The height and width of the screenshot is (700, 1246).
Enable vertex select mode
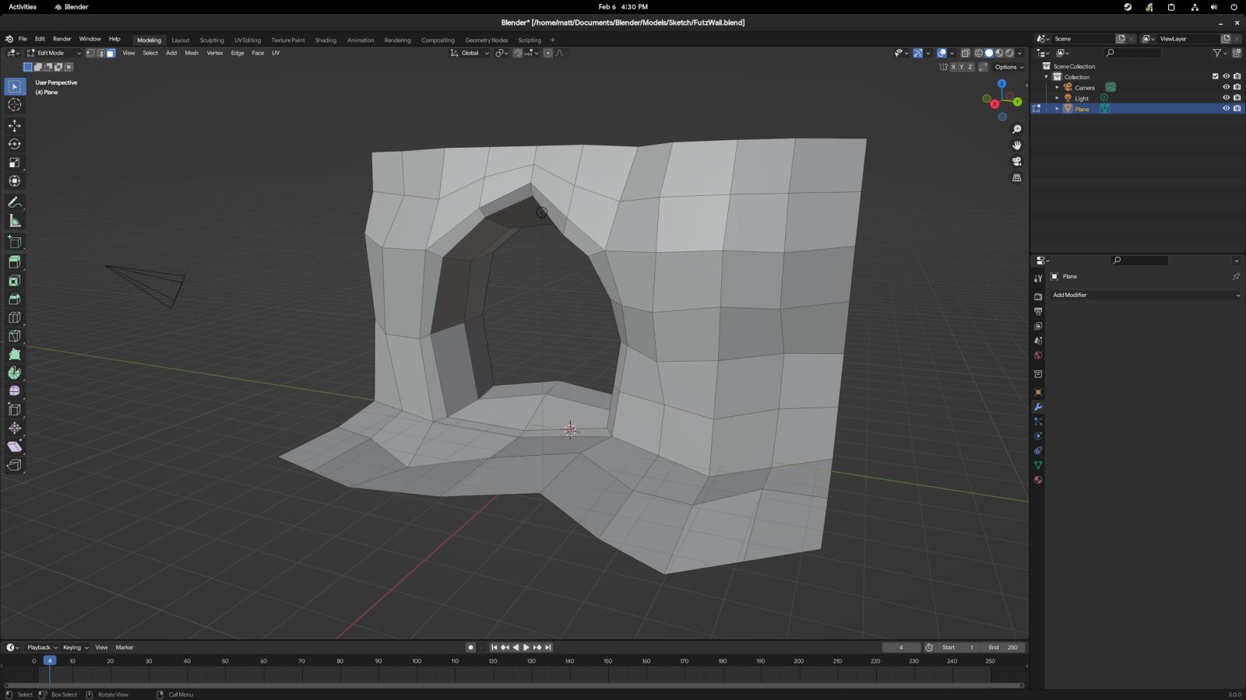(x=90, y=53)
